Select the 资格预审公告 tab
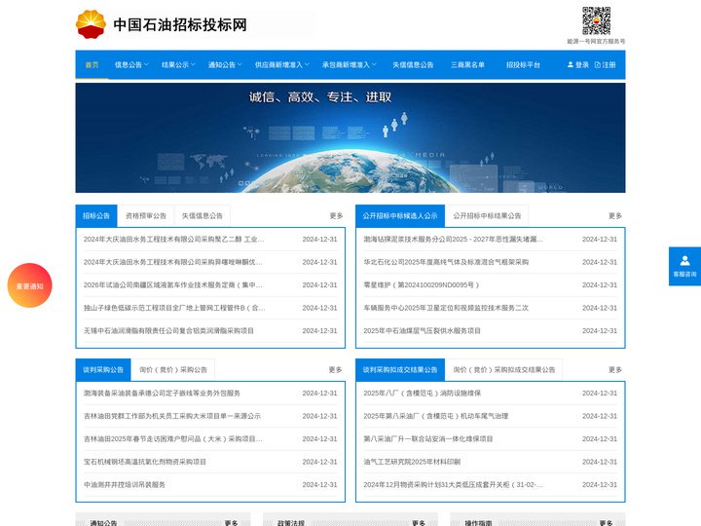Viewport: 701px width, 526px height. pos(146,216)
